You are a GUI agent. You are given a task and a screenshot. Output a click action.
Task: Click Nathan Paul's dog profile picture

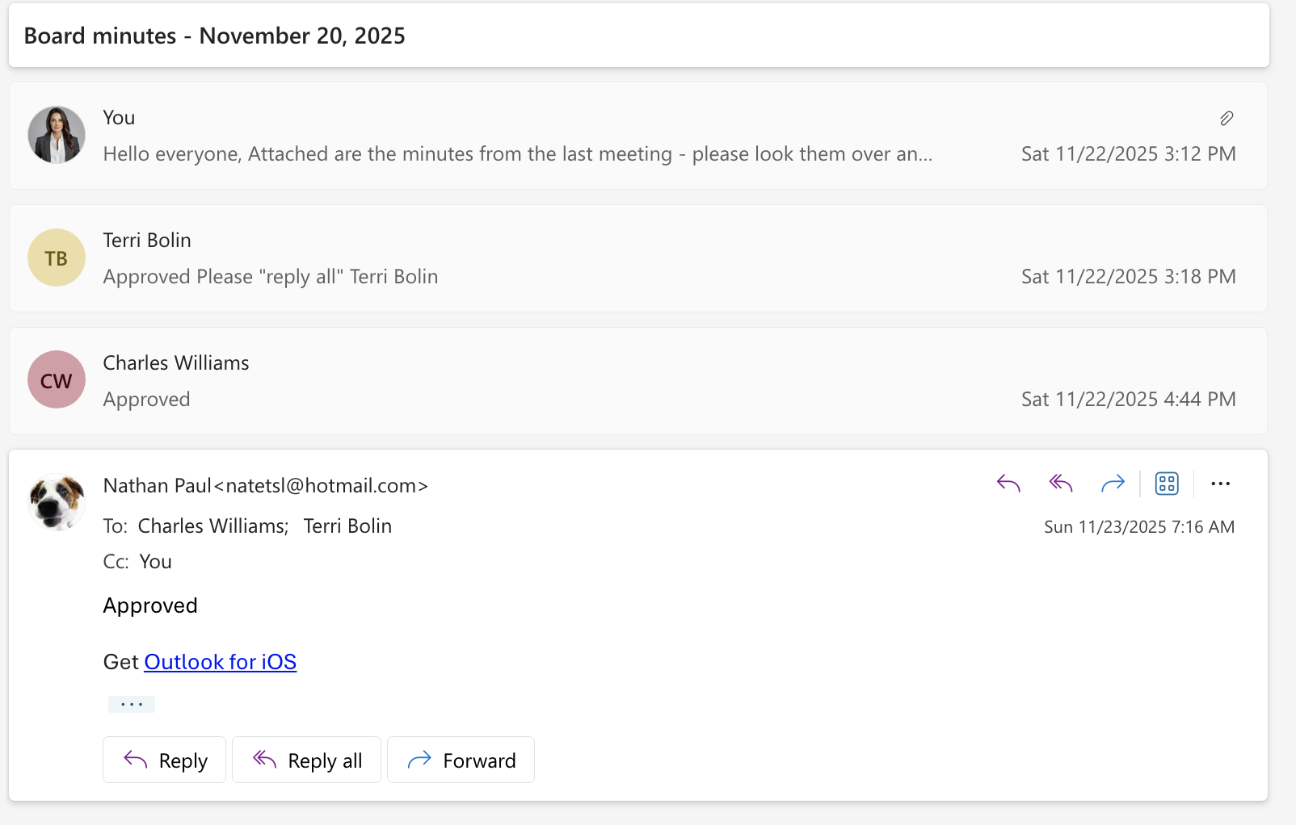[57, 502]
